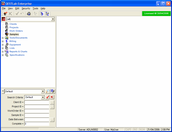Click the Date Between input field
The image size is (172, 132).
coord(37,119)
